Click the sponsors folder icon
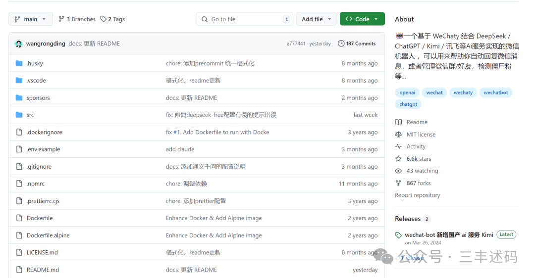This screenshot has height=278, width=535. pyautogui.click(x=19, y=98)
